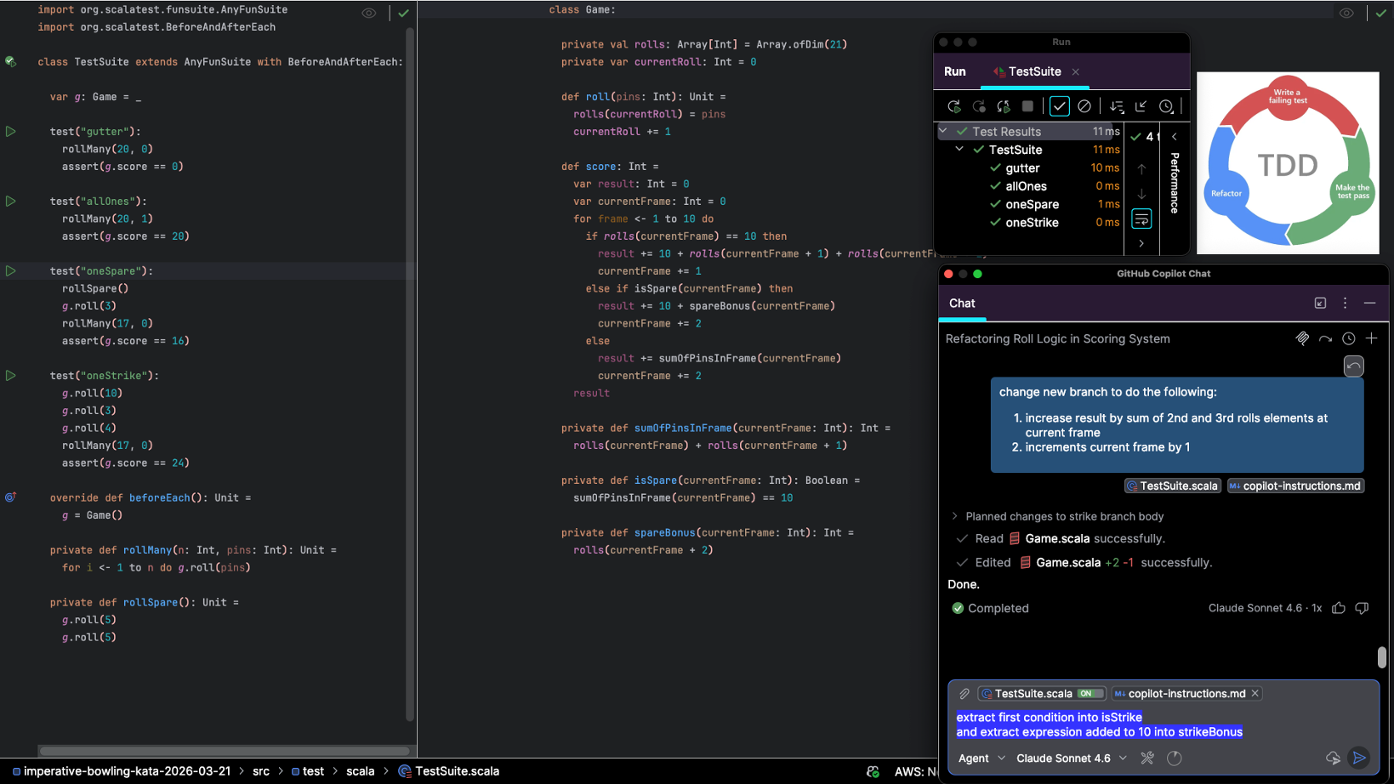Open test history clock in Run toolbar
This screenshot has width=1394, height=784.
point(1166,106)
